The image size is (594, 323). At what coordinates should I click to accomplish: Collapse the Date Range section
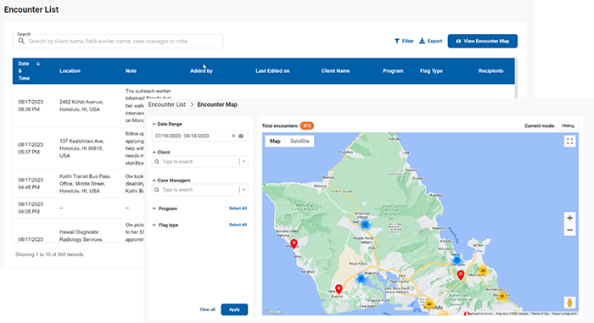(x=154, y=124)
